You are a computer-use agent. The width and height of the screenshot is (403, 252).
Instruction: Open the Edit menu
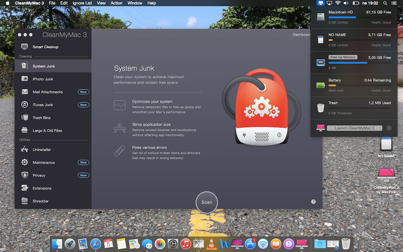point(64,3)
